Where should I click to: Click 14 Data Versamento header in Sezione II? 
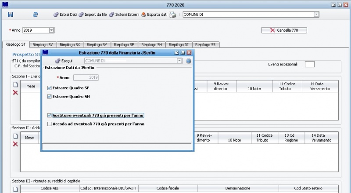[322, 138]
